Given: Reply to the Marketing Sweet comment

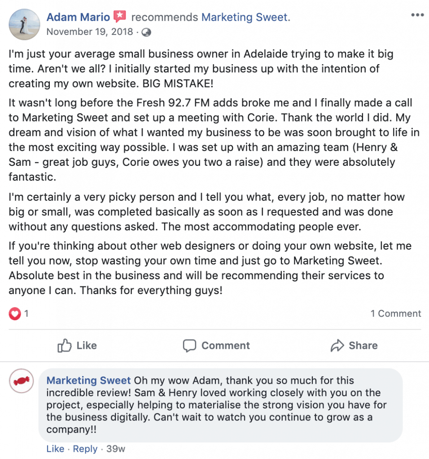Looking at the screenshot, I should tap(85, 449).
